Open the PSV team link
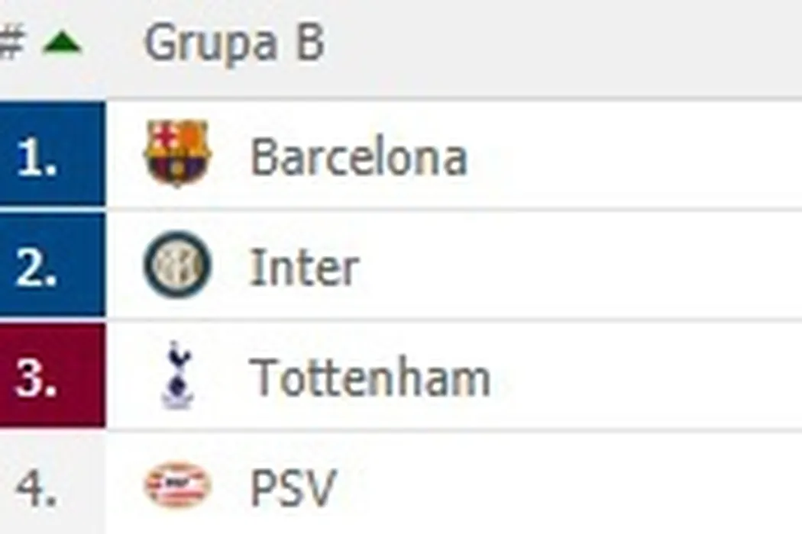802x534 pixels. pyautogui.click(x=293, y=488)
